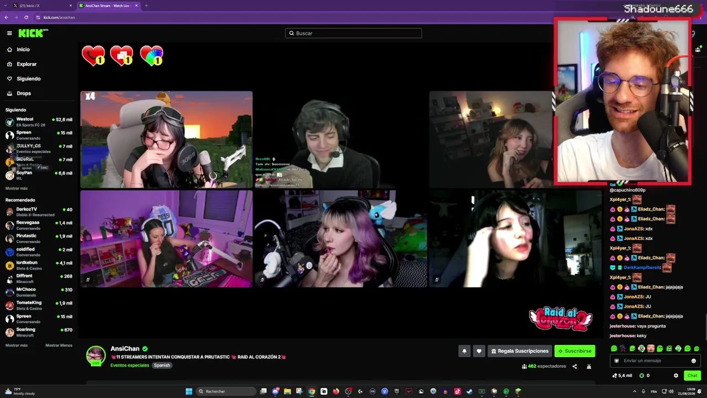The height and width of the screenshot is (398, 707).
Task: Open the coldified recommended channel
Action: coord(39,252)
